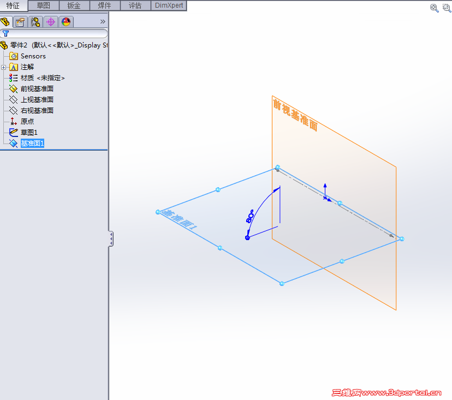Click the left corner handle of 基准面1
This screenshot has width=452, height=400.
tap(158, 212)
